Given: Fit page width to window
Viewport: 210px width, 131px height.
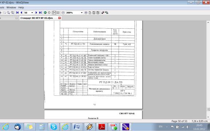Looking at the screenshot, I should (x=94, y=13).
